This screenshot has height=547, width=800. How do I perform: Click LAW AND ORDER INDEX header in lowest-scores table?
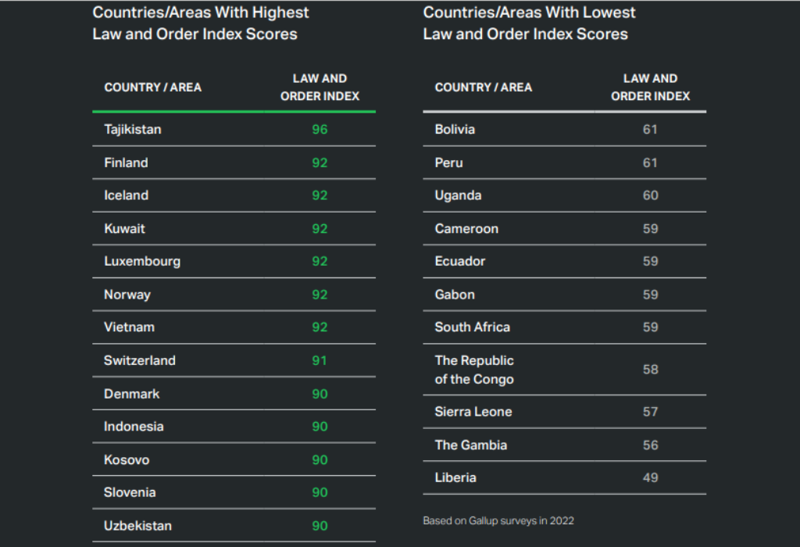click(650, 88)
